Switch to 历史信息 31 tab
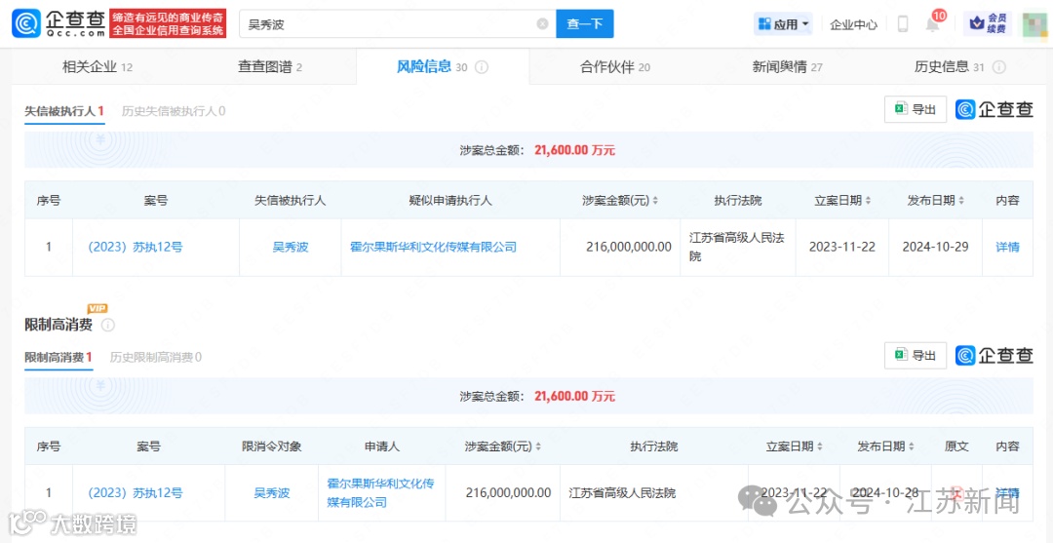The width and height of the screenshot is (1053, 543). (x=950, y=67)
